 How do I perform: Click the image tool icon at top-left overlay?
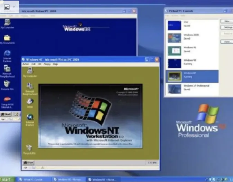point(7,7)
